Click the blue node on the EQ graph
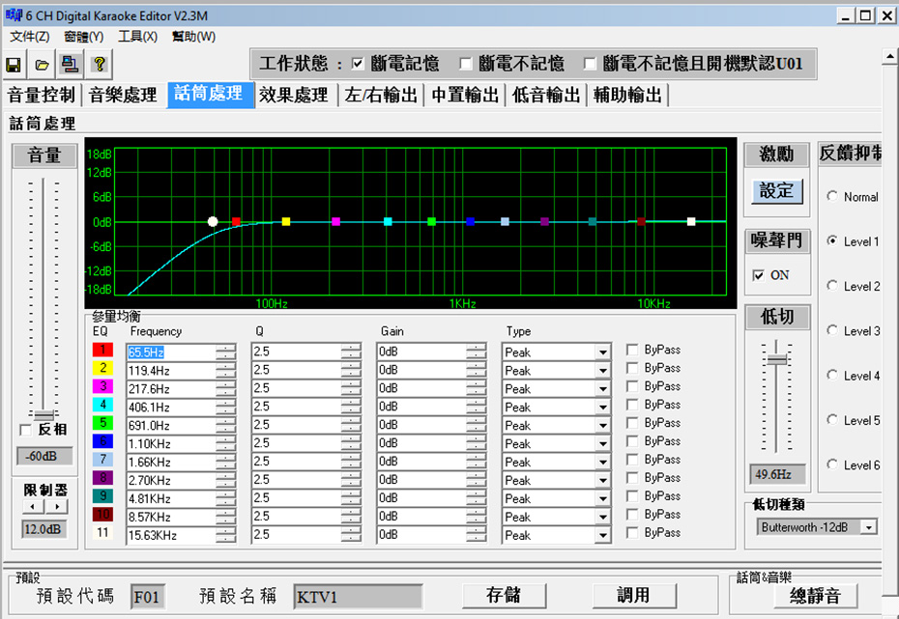The image size is (899, 619). (470, 221)
